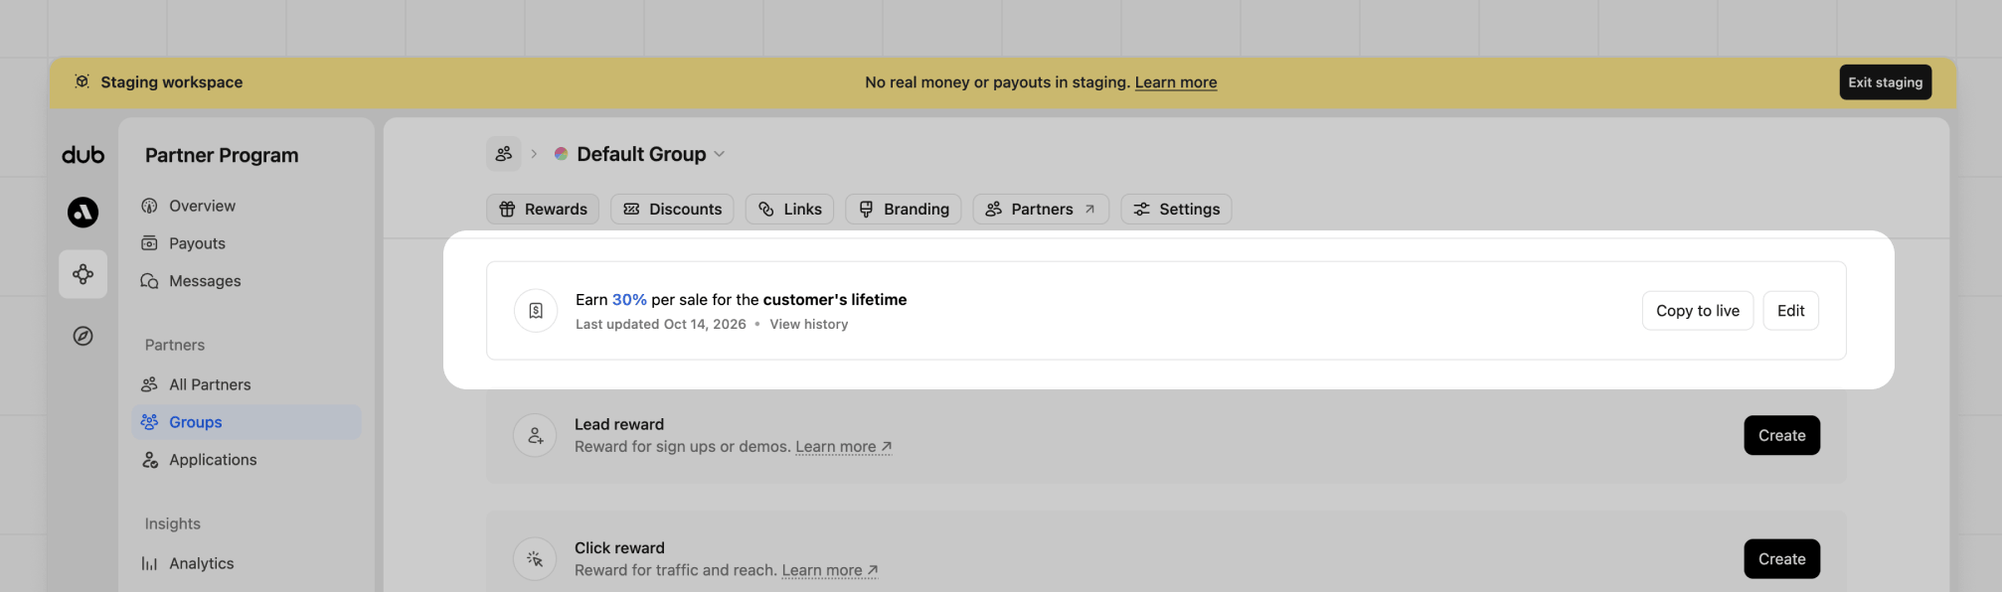Image resolution: width=2002 pixels, height=592 pixels.
Task: Click the staging bug icon in banner
Action: [x=83, y=81]
